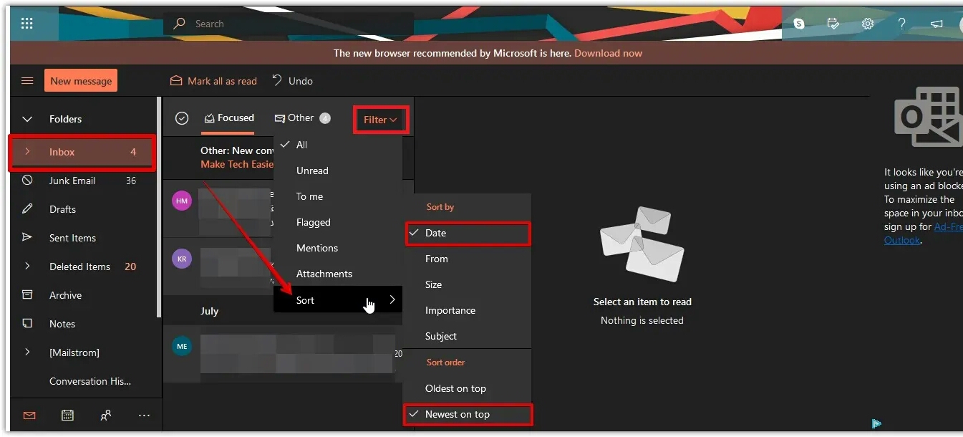Toggle the hamburger navigation pane icon

coord(27,81)
